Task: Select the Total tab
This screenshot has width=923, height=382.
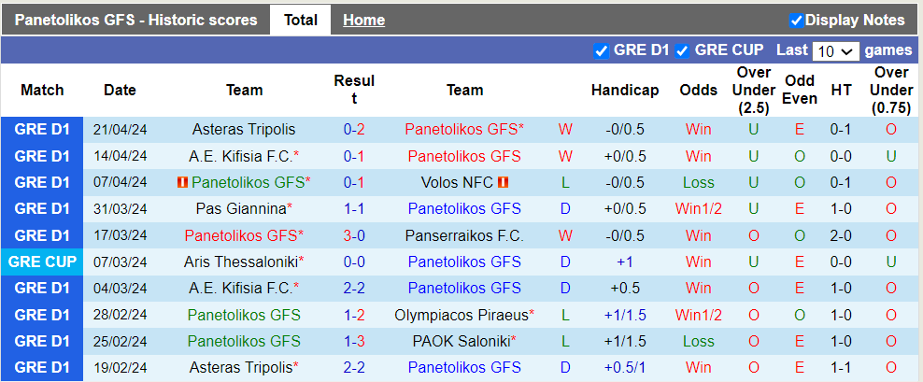Action: [x=300, y=20]
